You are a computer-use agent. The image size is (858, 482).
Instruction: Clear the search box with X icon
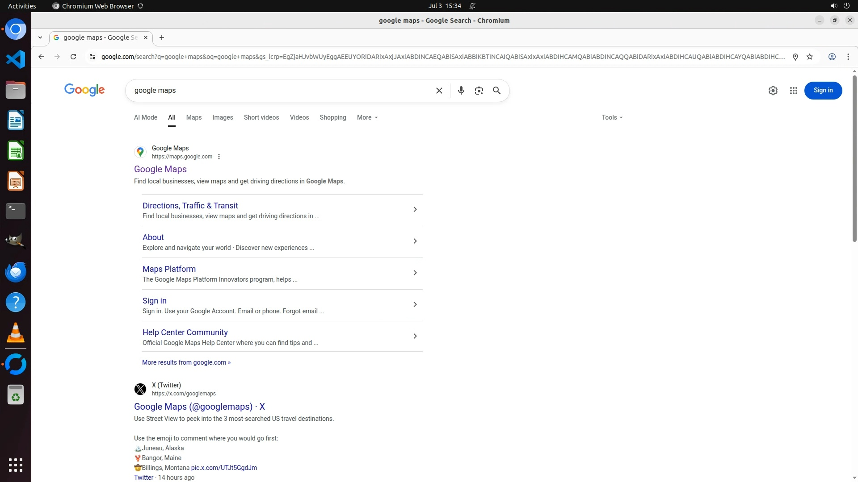pos(439,91)
